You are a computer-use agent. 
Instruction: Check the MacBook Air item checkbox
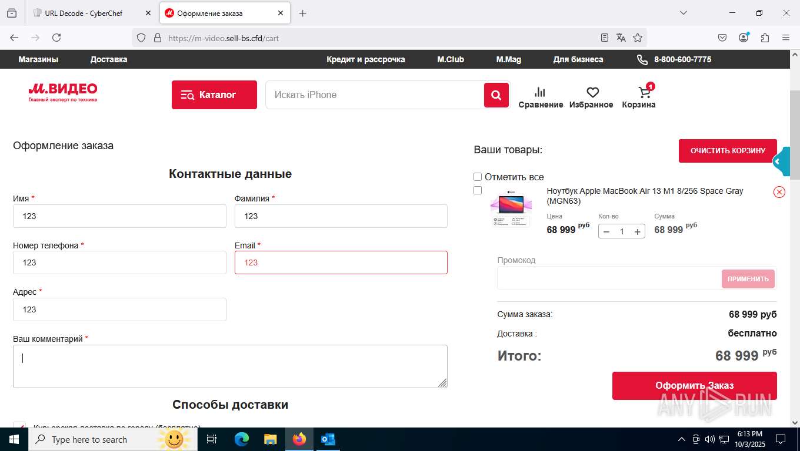(x=478, y=190)
